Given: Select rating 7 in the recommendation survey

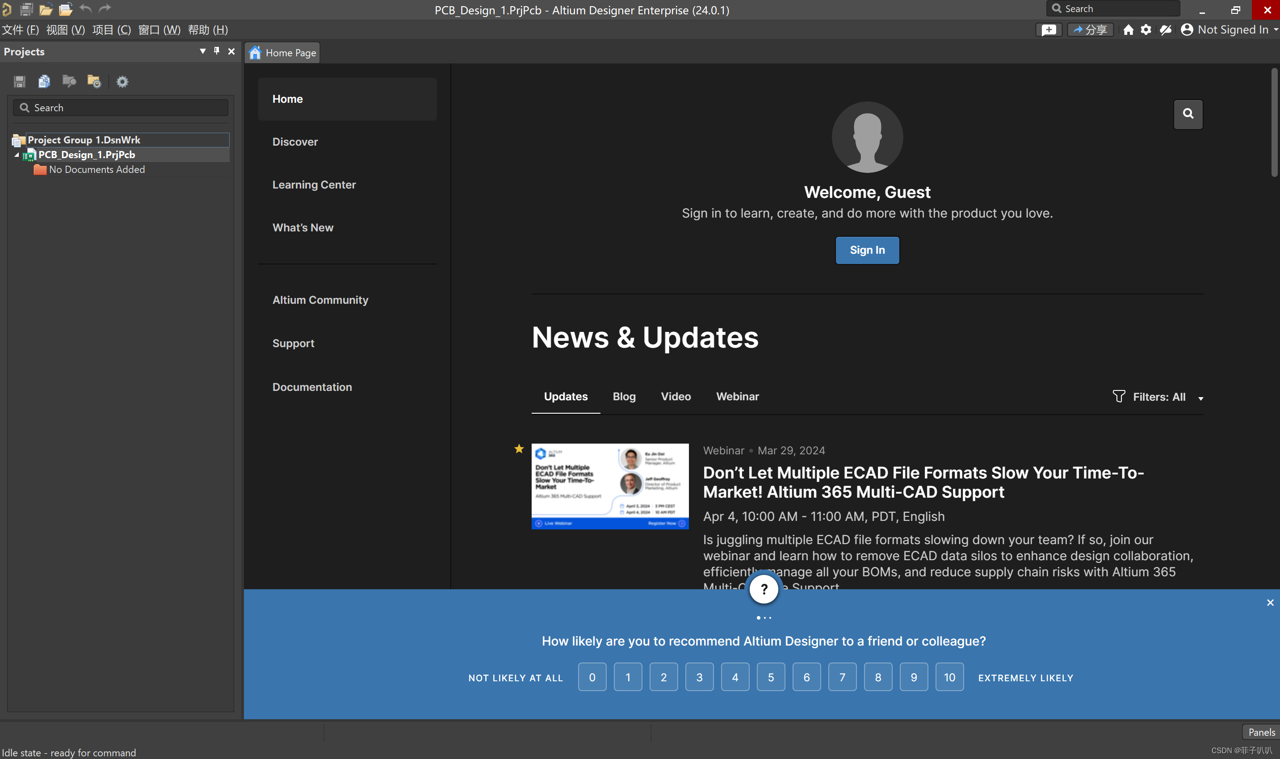Looking at the screenshot, I should (842, 677).
